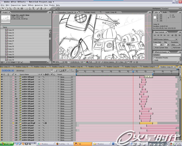Viewport: 182px width, 146px height.
Task: Hide layer 10 sc034-32B.psd eye
Action: point(2,99)
